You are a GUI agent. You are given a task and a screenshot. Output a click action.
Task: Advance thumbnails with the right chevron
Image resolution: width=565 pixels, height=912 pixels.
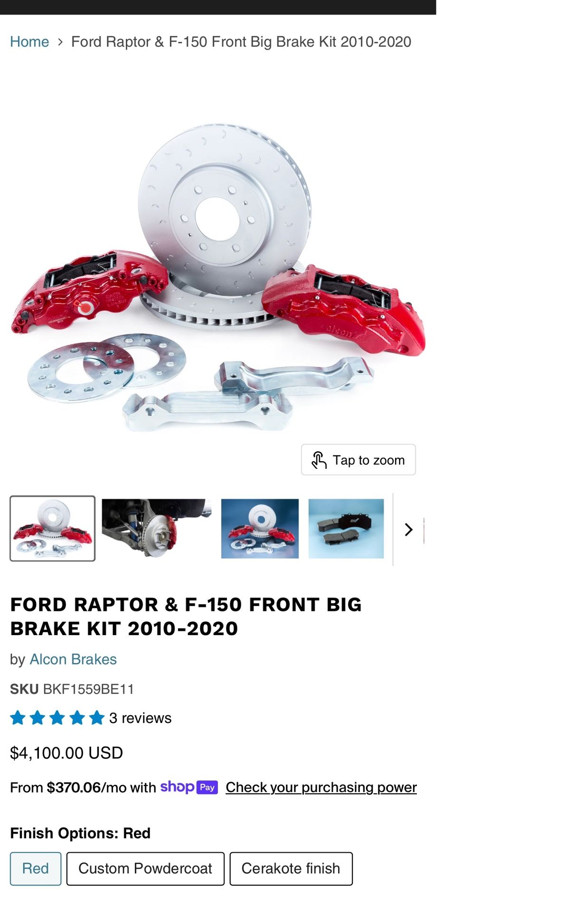408,529
